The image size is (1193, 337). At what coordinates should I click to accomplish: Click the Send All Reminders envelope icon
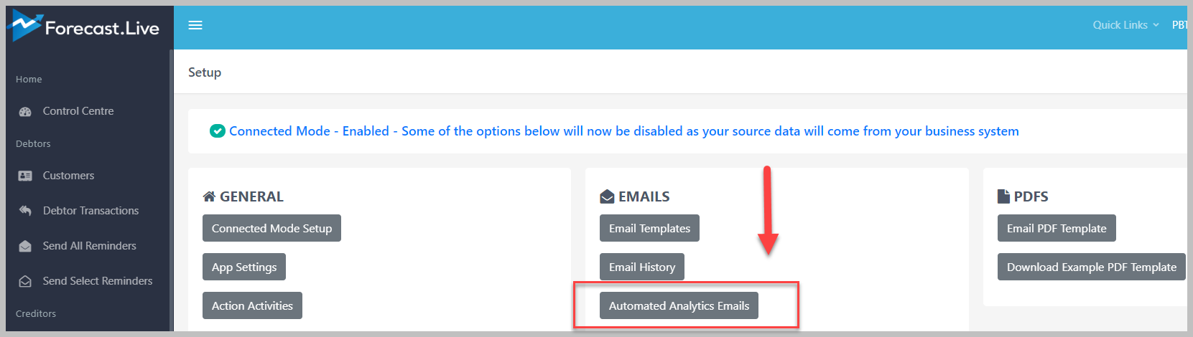(25, 246)
